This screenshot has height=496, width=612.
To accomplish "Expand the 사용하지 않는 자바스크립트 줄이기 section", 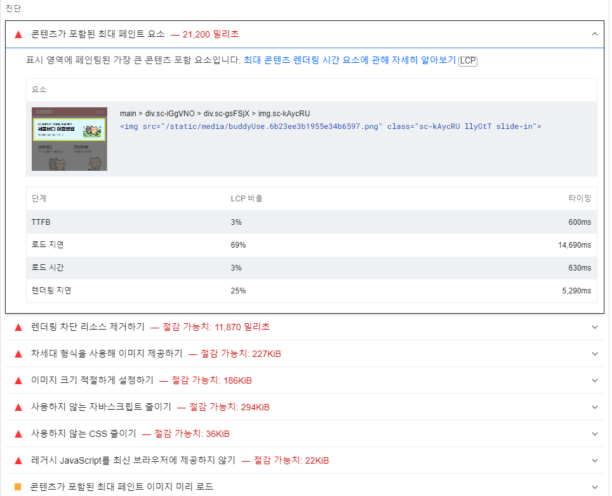I will 595,407.
